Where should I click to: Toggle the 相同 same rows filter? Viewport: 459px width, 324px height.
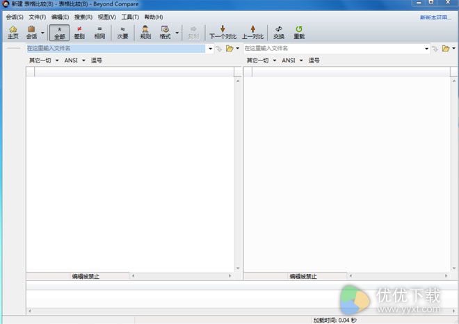coord(99,33)
